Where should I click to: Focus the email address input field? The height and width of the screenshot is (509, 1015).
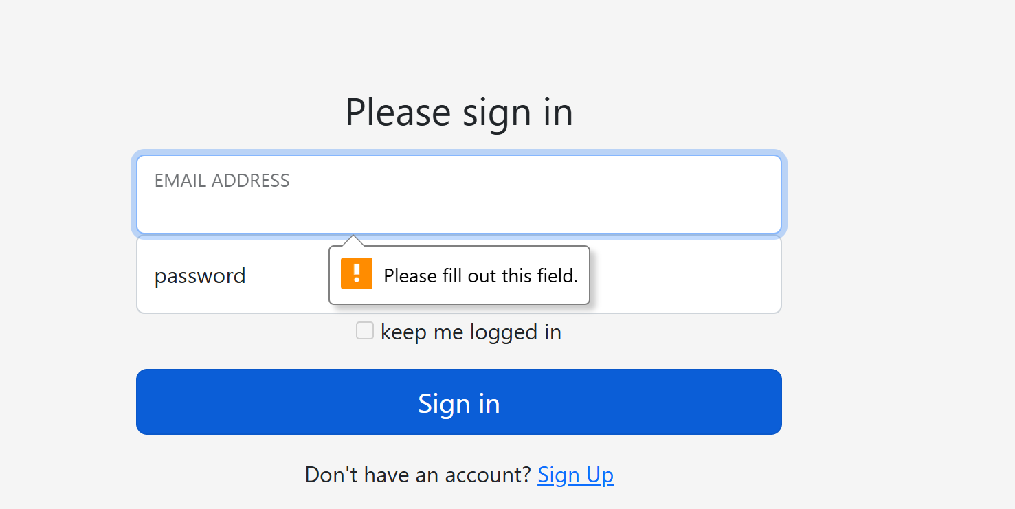click(x=458, y=203)
